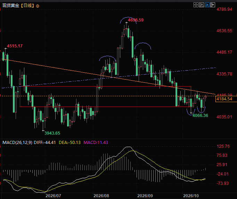237x199 pixels.
Task: Click the chart scroll-to-start axis icon
Action: pyautogui.click(x=202, y=5)
